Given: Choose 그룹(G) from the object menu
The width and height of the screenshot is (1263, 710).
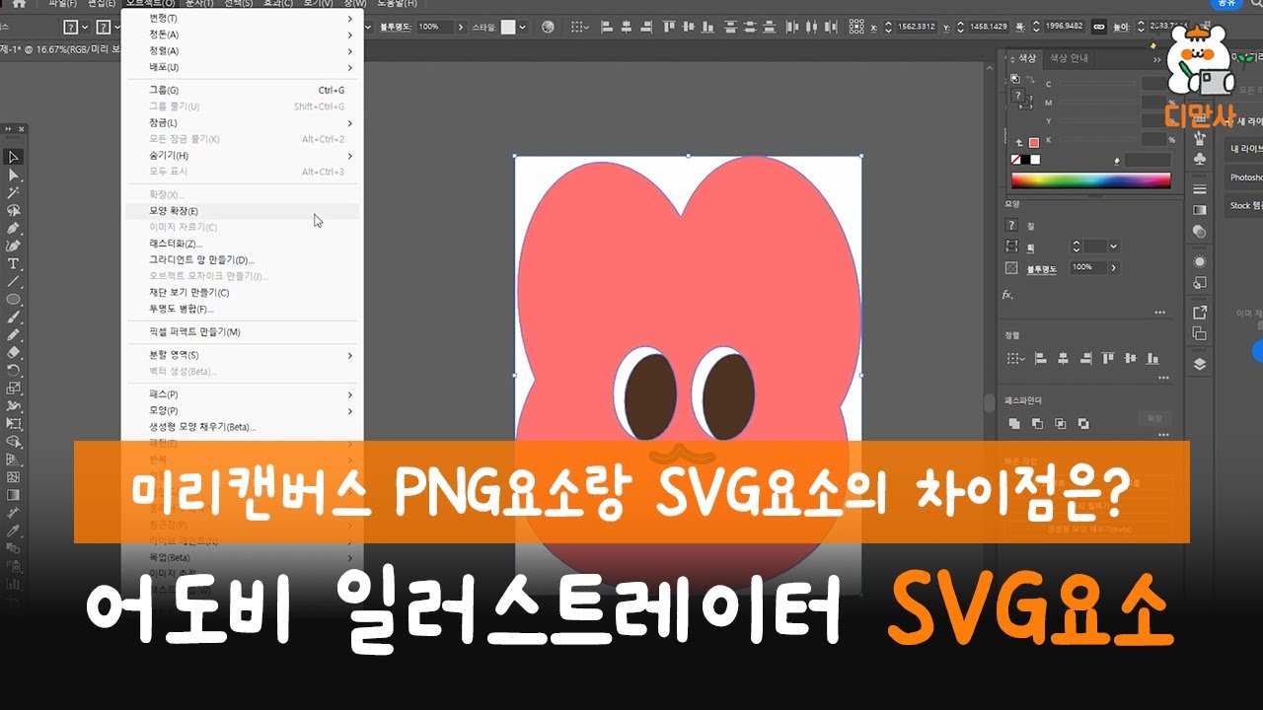Looking at the screenshot, I should (x=242, y=90).
